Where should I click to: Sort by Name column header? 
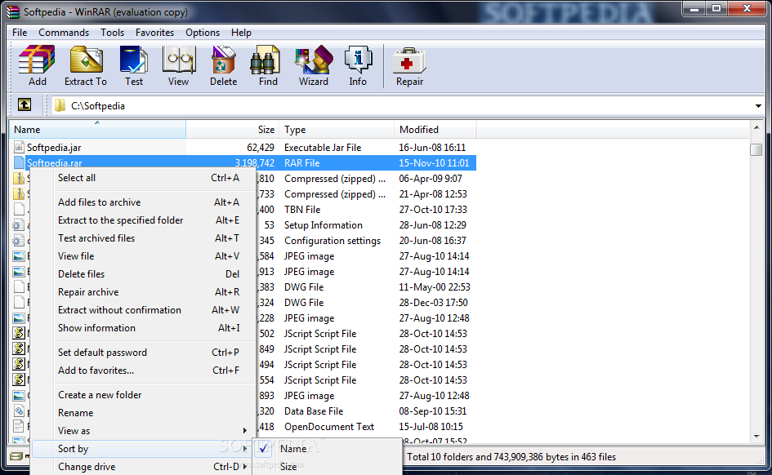coord(97,129)
